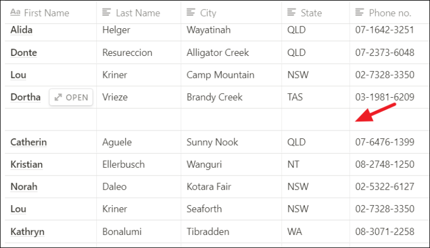
Task: Select the TAS state cell
Action: pos(316,97)
